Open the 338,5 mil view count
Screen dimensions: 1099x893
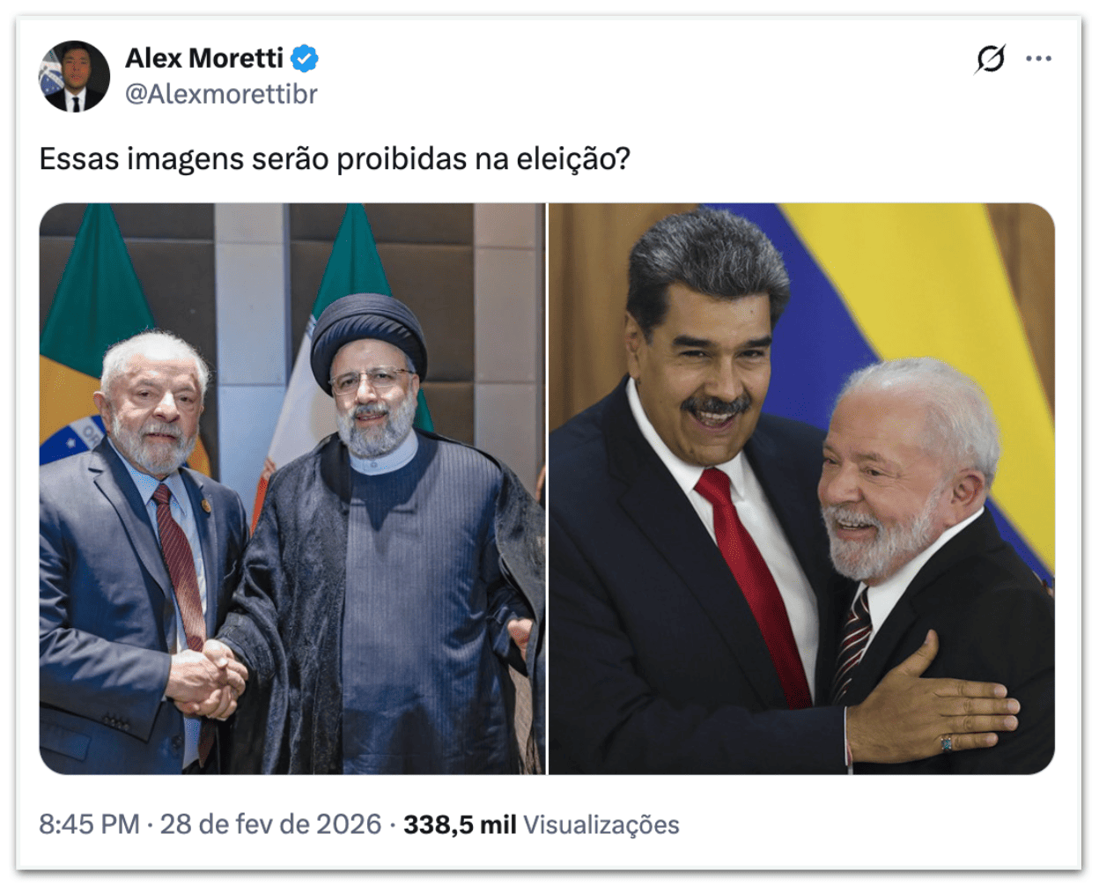point(460,824)
